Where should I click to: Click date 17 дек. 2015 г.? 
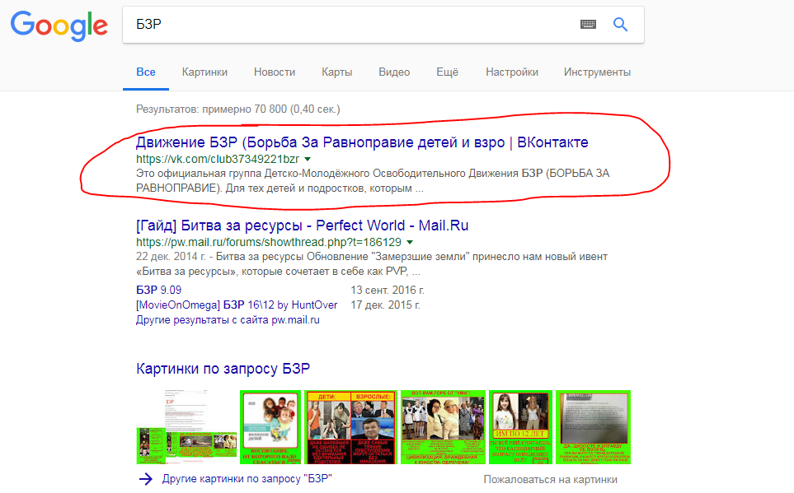coord(385,305)
